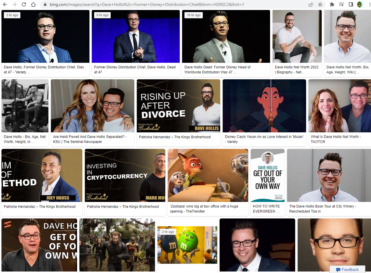Reload the Bing image search page

coord(24,4)
